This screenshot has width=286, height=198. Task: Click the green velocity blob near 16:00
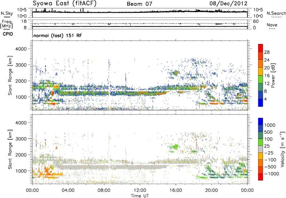click(x=176, y=147)
